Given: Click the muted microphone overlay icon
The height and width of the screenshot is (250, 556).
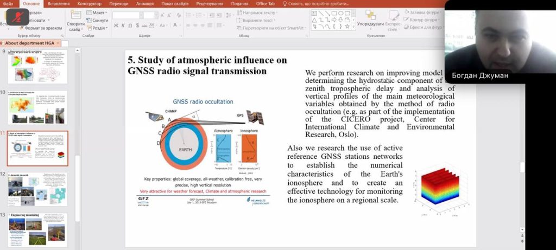Looking at the screenshot, I should click(16, 17).
